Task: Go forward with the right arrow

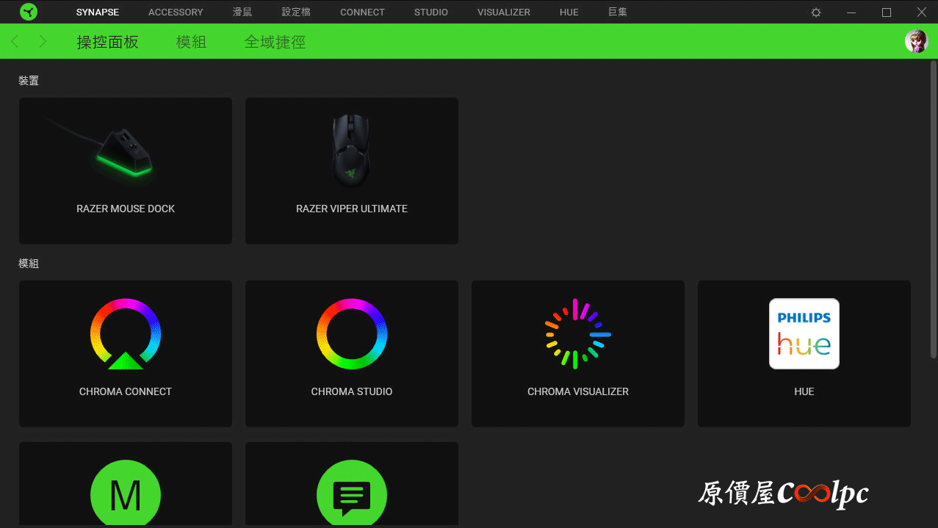Action: (43, 42)
